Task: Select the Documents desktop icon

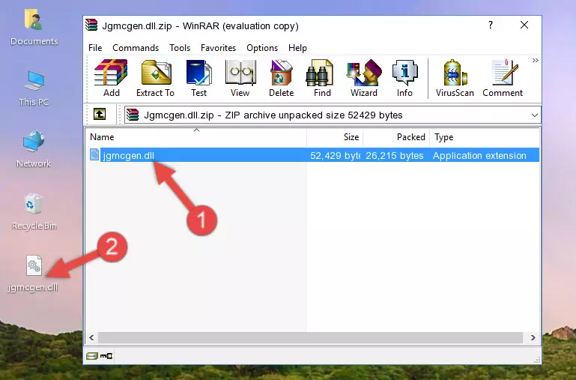Action: 34,28
